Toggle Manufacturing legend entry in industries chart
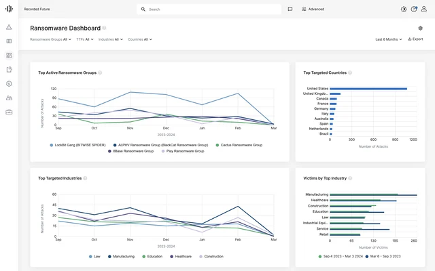This screenshot has height=271, width=435. click(121, 256)
